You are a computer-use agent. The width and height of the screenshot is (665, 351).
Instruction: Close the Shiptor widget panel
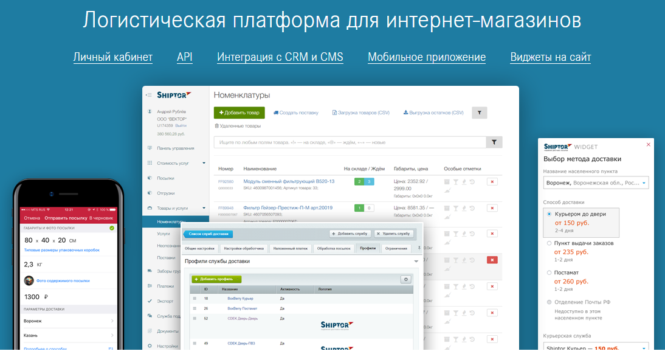click(648, 145)
